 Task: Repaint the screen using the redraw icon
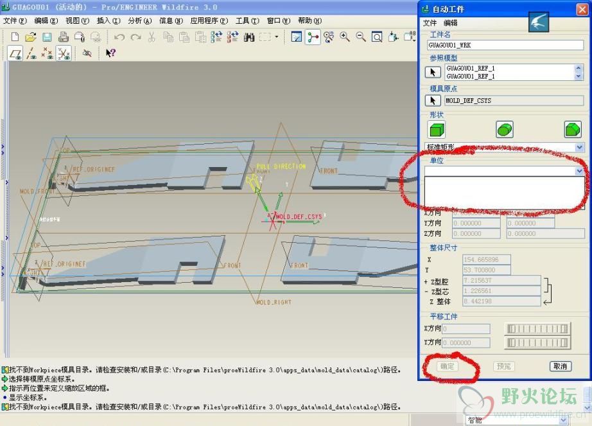coord(297,37)
